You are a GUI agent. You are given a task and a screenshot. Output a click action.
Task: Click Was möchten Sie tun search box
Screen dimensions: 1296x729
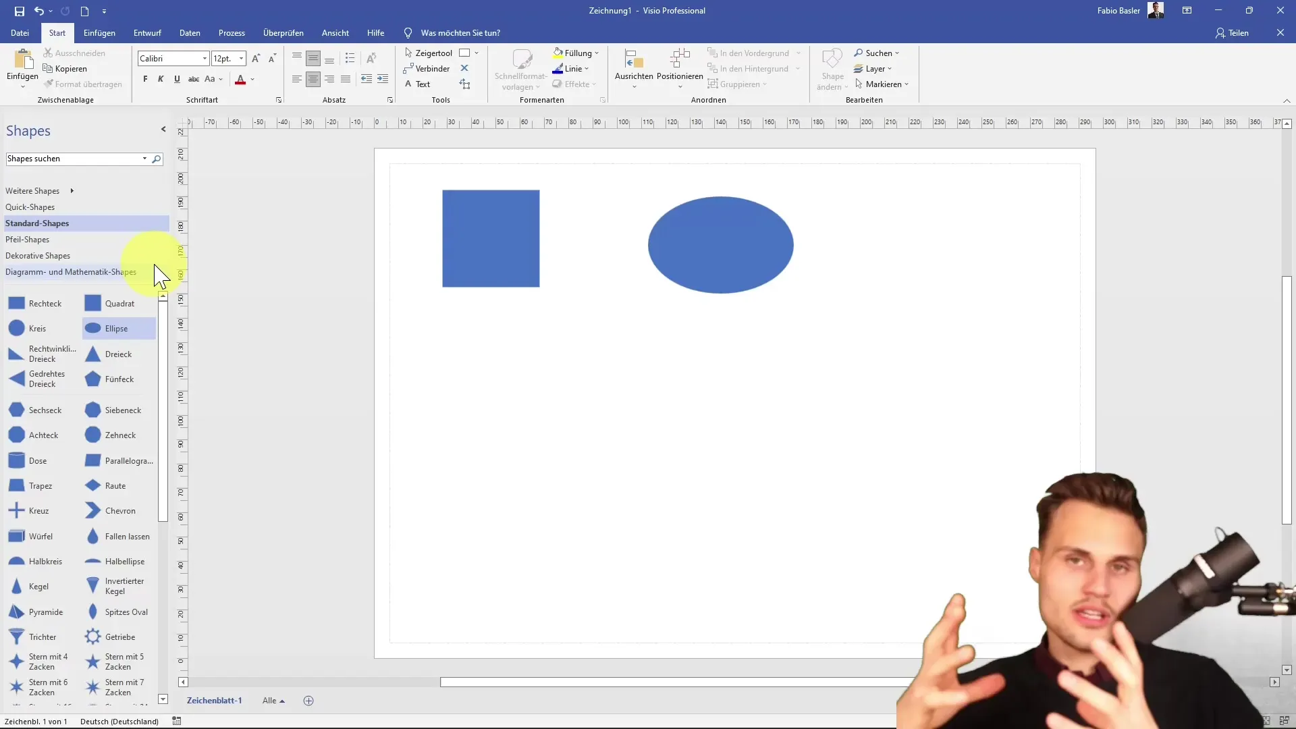460,32
